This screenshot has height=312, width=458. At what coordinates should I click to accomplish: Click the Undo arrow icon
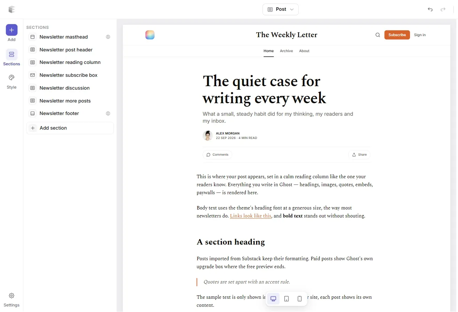coord(430,9)
